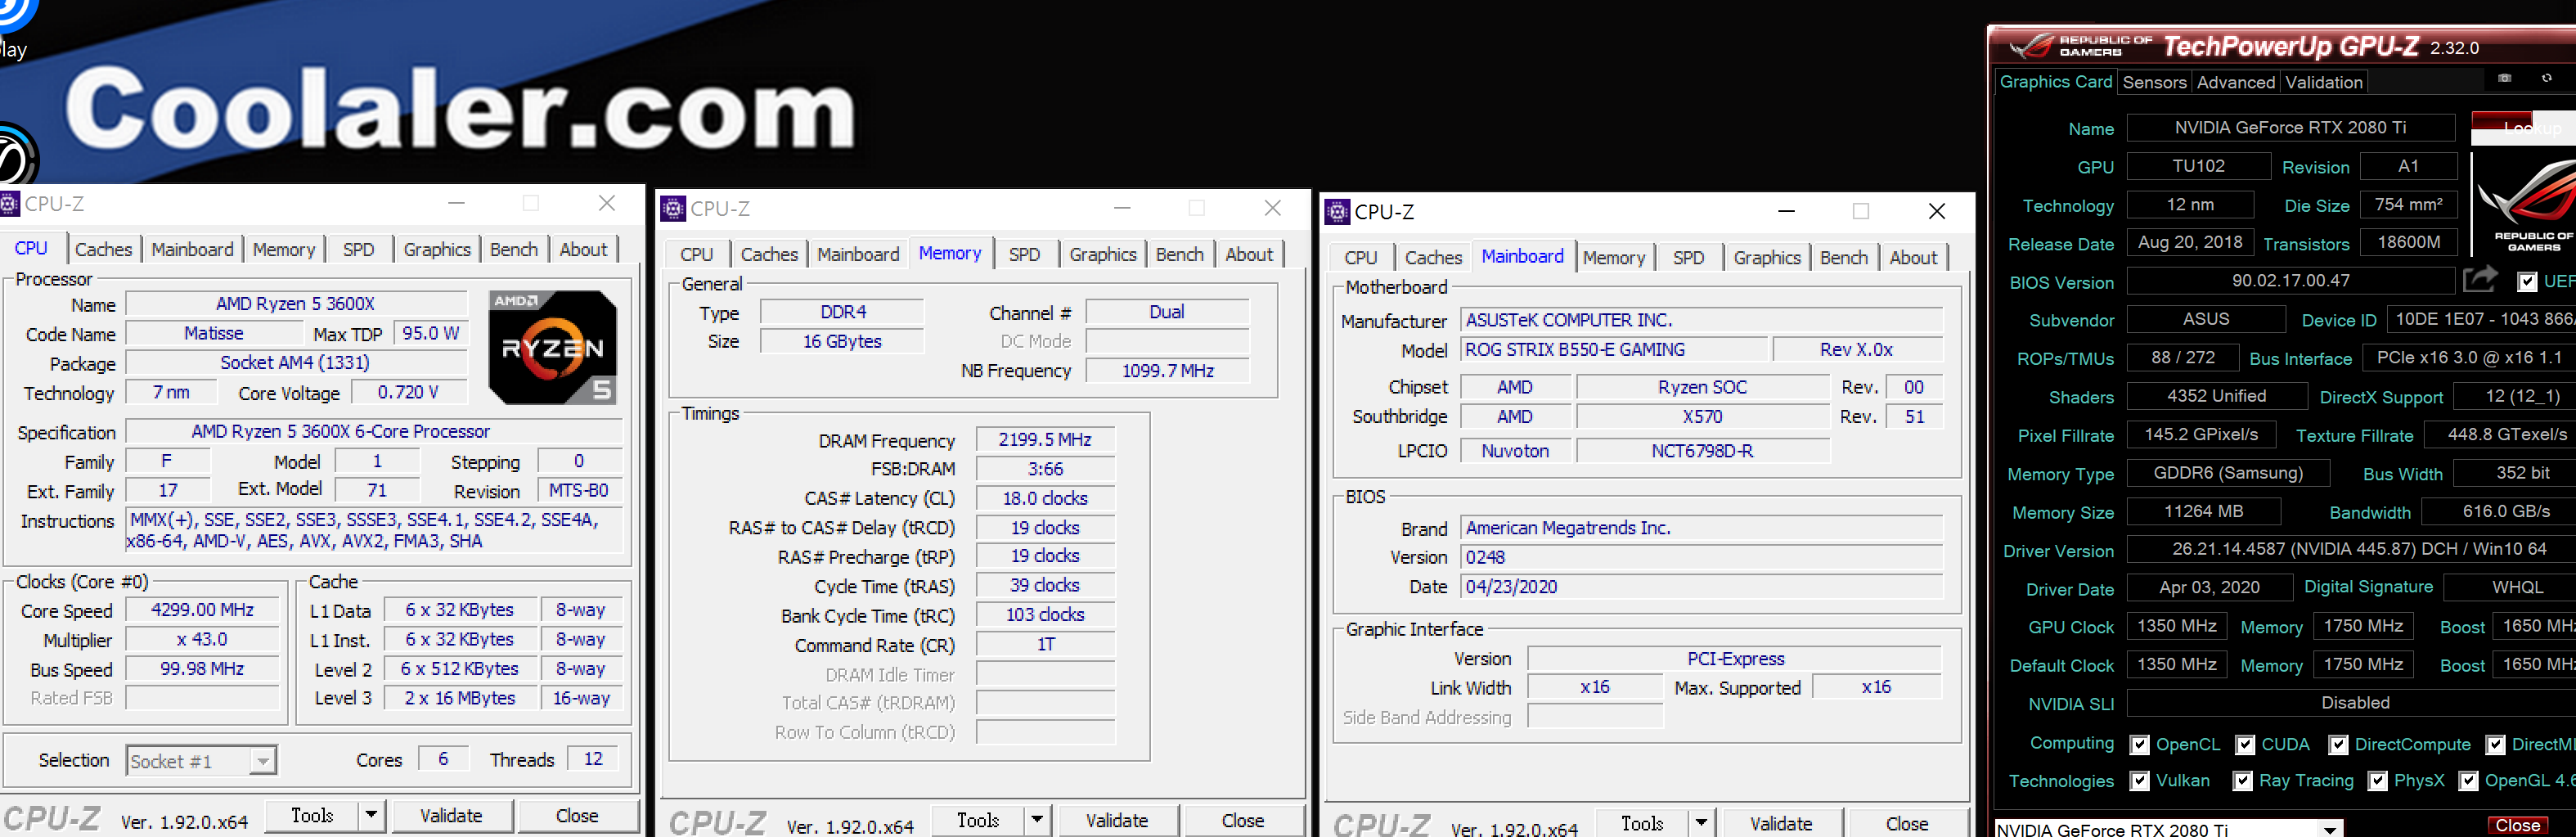Viewport: 2576px width, 837px height.
Task: Click Tools button in CPU window
Action: tap(312, 815)
